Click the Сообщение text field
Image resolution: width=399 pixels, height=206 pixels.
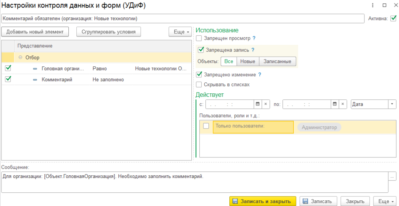(194, 182)
